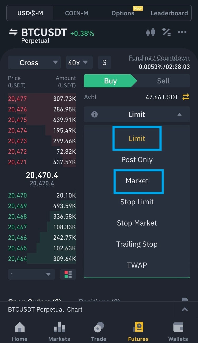Change the order book layout icon
The image size is (198, 343).
pos(68,274)
